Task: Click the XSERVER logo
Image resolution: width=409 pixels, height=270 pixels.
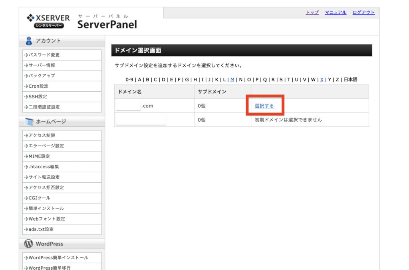Action: [x=48, y=21]
